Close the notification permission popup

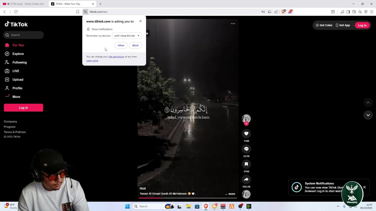(x=140, y=21)
